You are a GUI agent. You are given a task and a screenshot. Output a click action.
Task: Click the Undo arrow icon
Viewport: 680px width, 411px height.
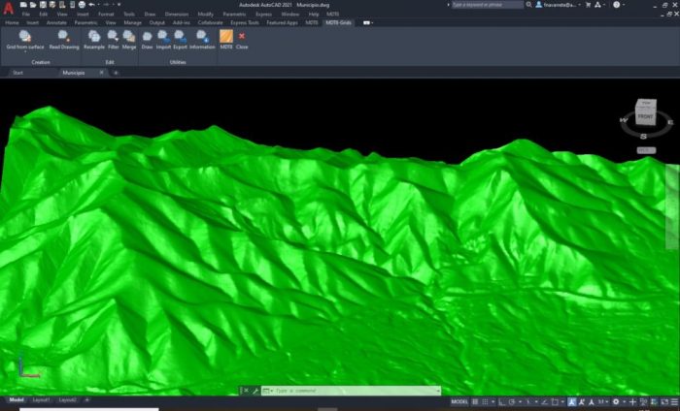point(91,5)
